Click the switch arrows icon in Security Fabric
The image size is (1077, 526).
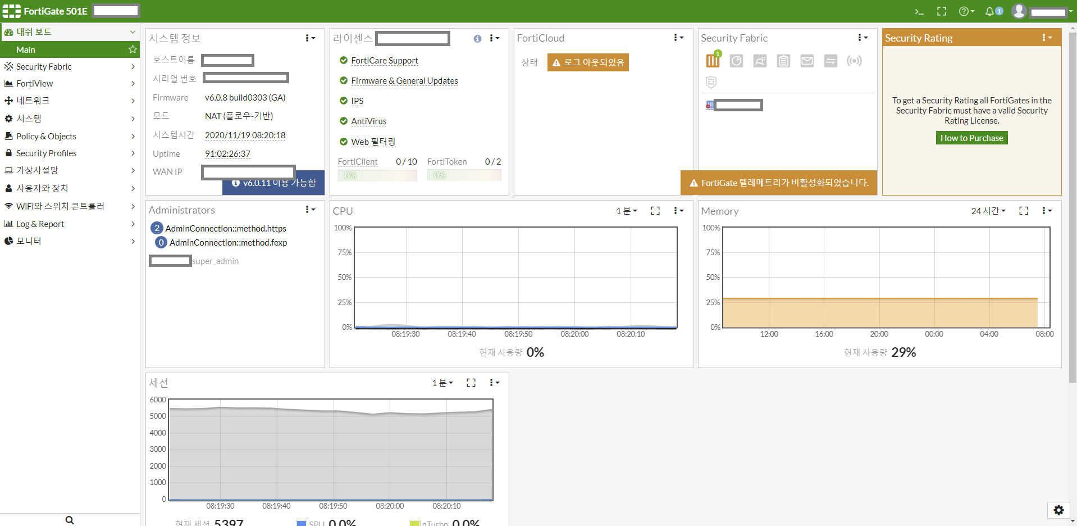click(x=830, y=61)
